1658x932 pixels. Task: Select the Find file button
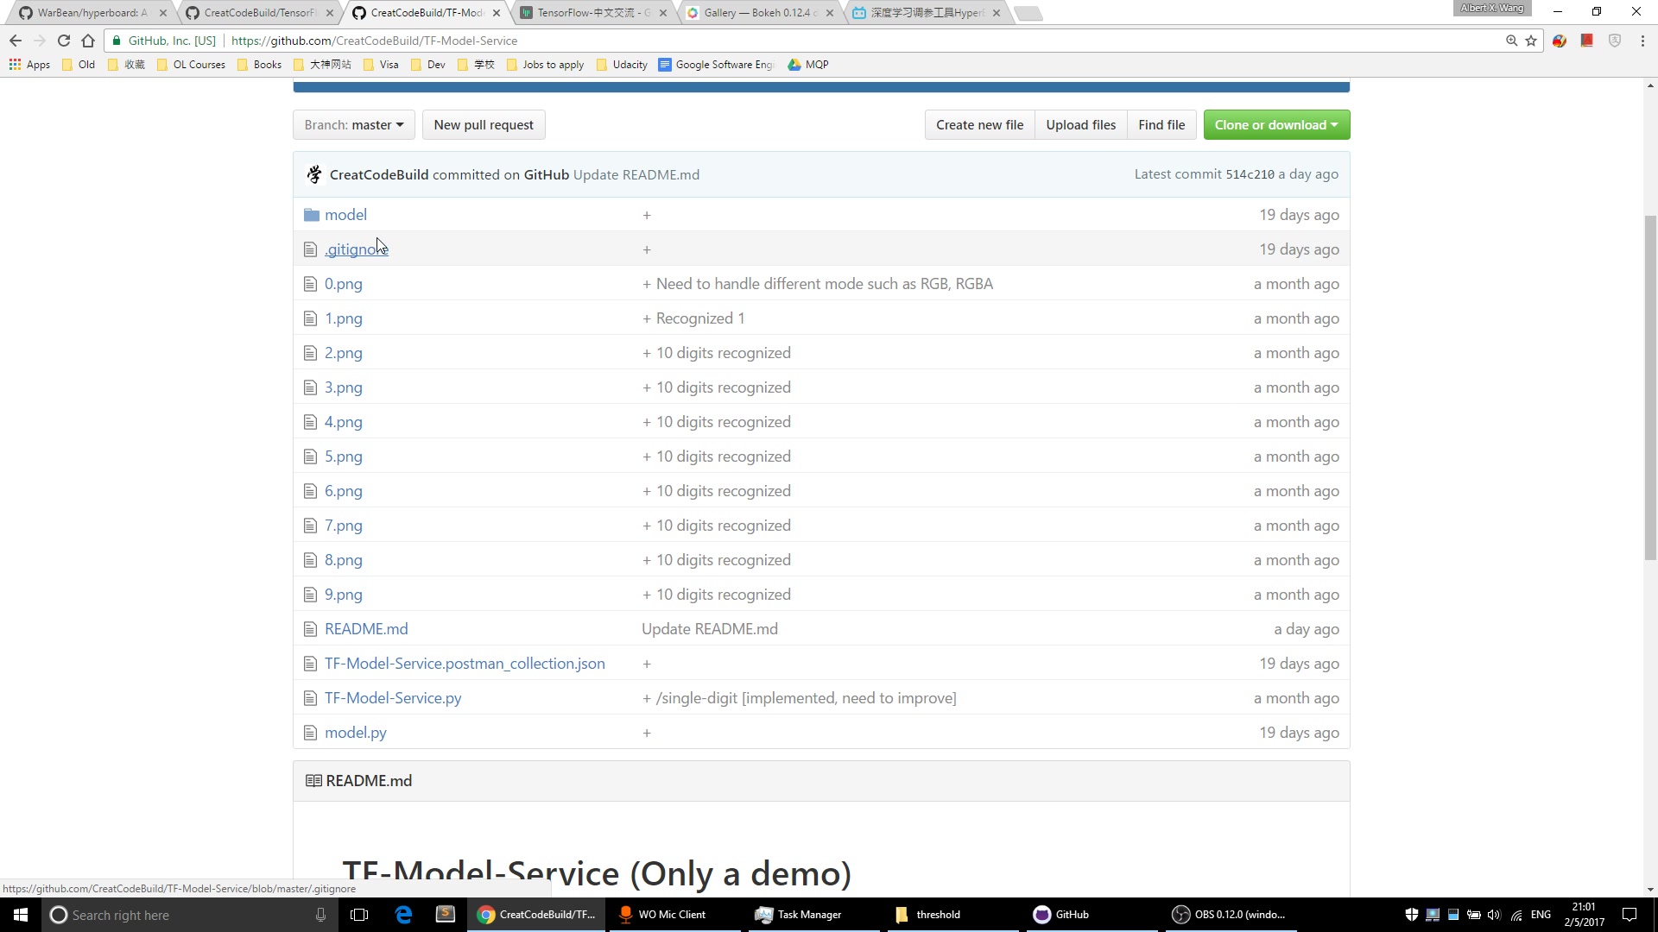tap(1161, 124)
